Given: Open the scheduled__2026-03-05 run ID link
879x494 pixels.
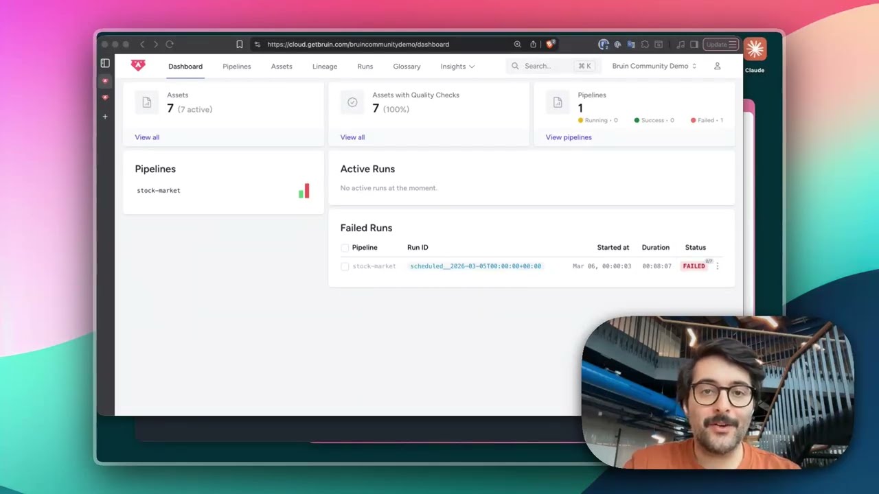Looking at the screenshot, I should point(475,266).
